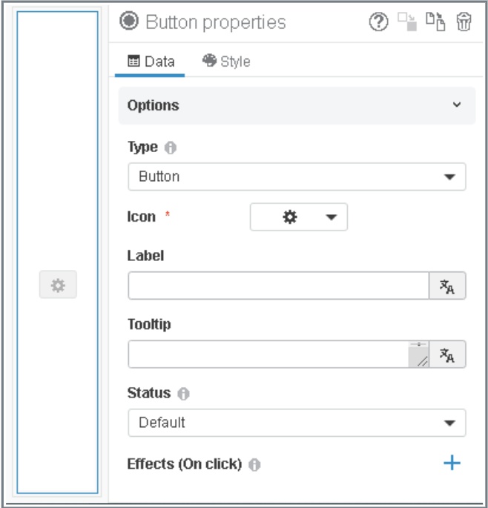Add an on-click effect with plus icon
This screenshot has width=488, height=508.
coord(452,464)
